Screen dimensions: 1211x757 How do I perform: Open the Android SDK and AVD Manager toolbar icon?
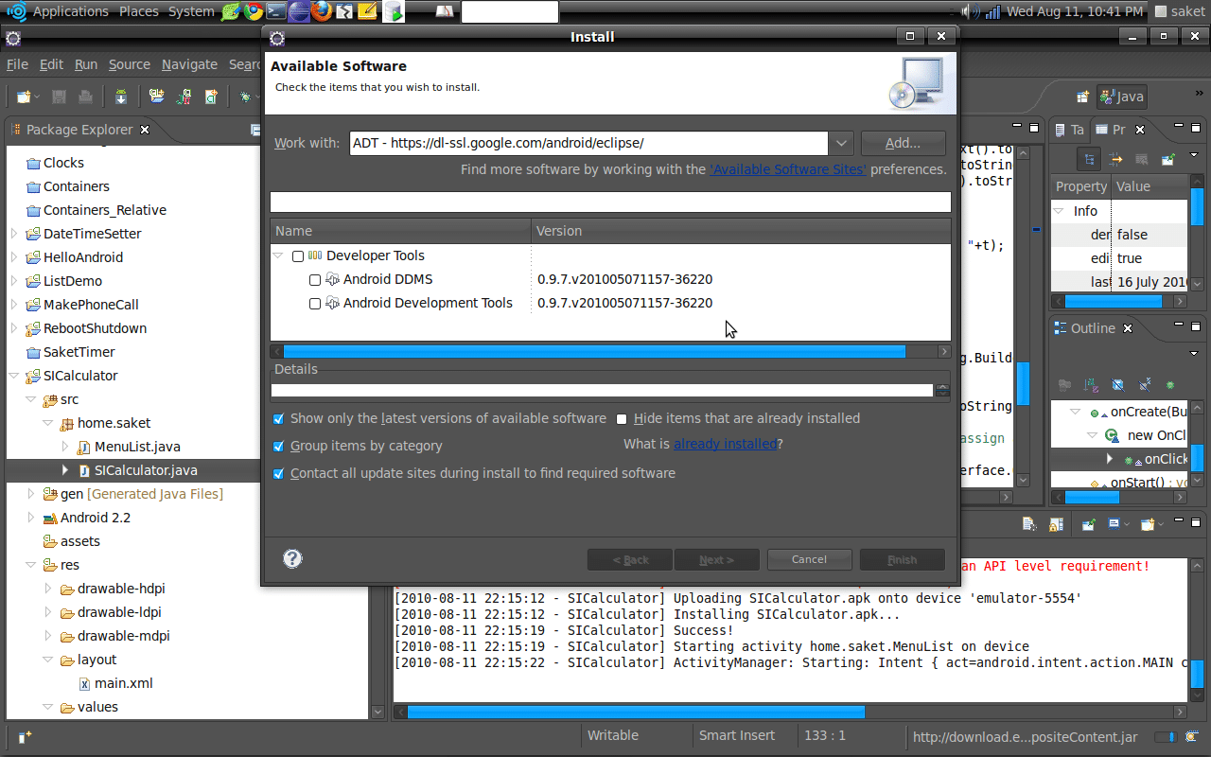pyautogui.click(x=121, y=97)
